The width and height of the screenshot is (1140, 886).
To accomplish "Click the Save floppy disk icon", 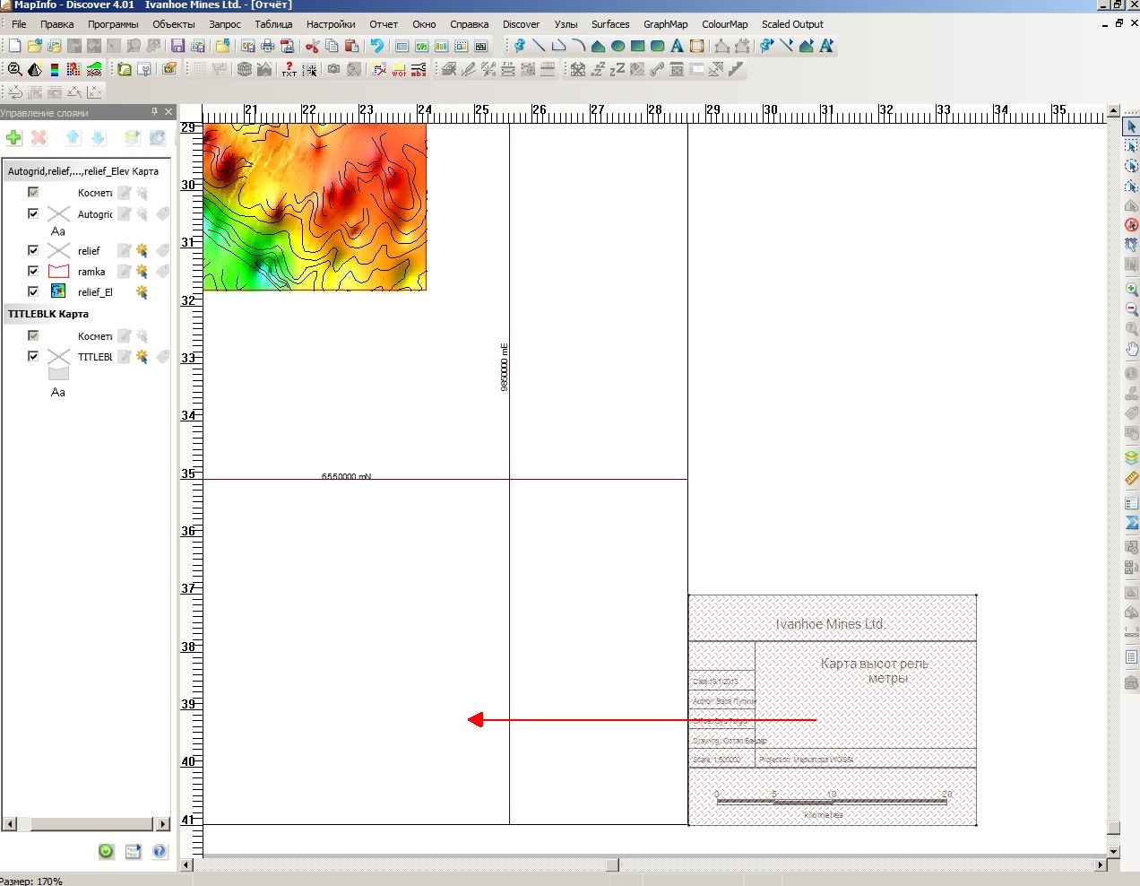I will point(177,46).
